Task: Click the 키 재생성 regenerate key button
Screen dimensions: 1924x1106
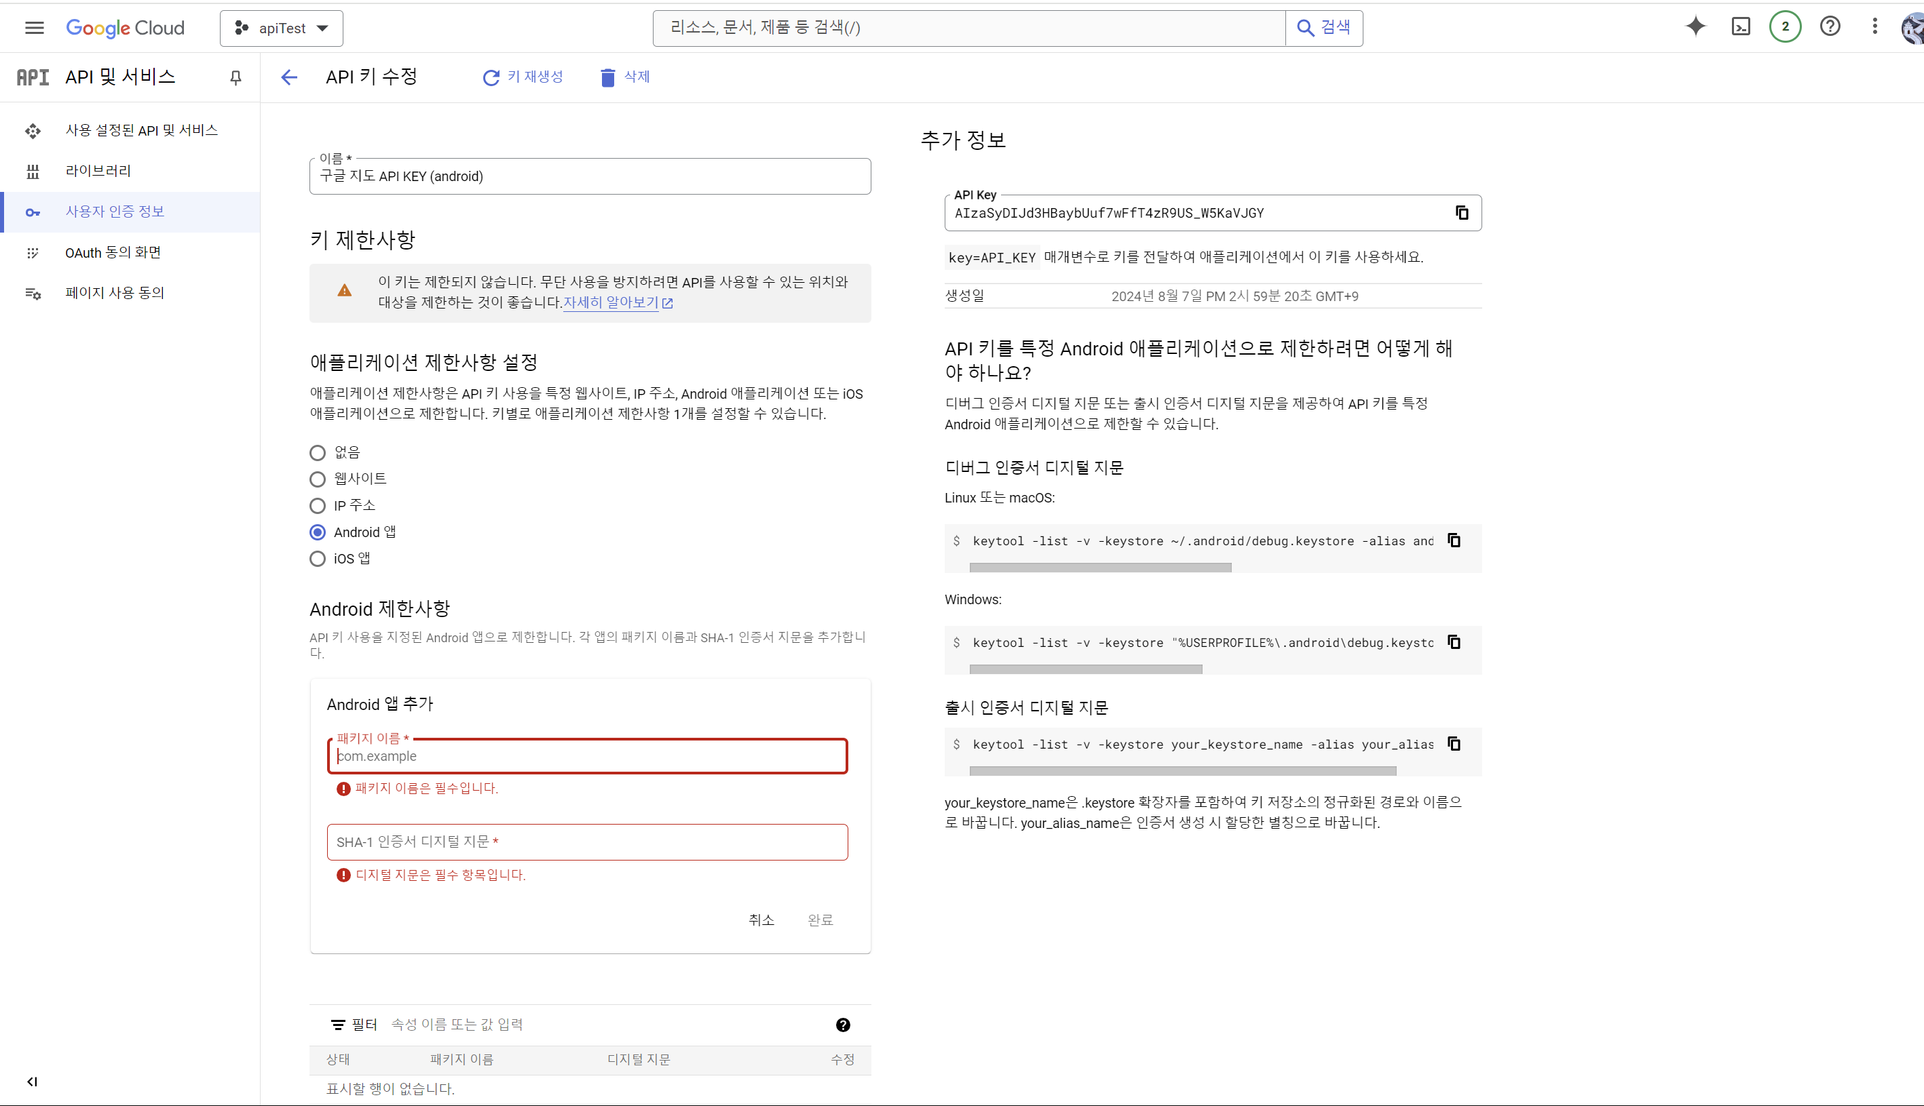Action: [x=523, y=77]
